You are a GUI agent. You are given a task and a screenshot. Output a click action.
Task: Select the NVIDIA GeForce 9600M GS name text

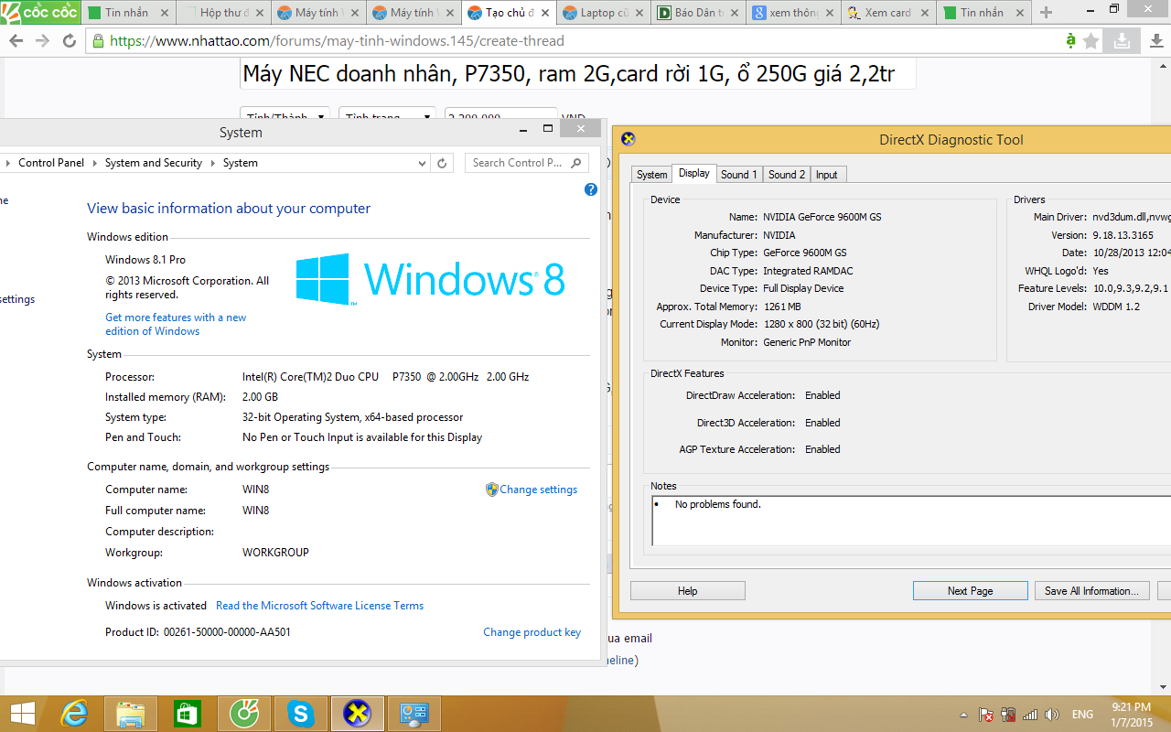pyautogui.click(x=822, y=218)
